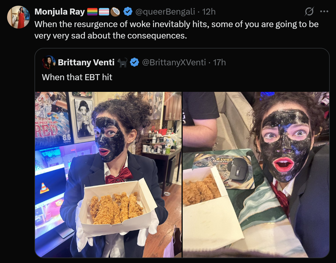Open Brittany Venti's small avatar
Image resolution: width=336 pixels, height=263 pixels.
point(49,62)
